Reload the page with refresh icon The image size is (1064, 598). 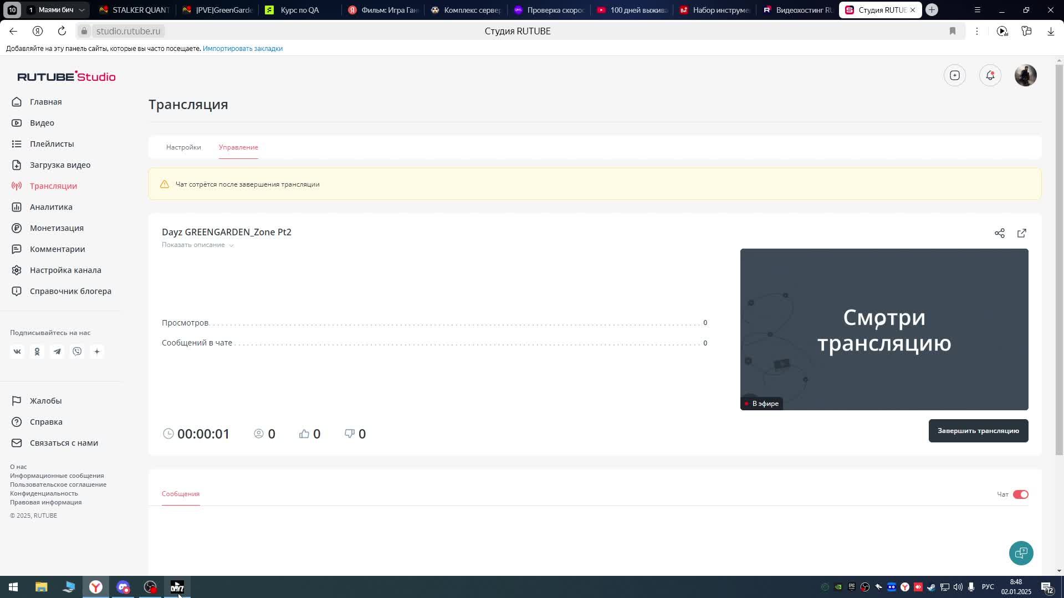coord(62,31)
